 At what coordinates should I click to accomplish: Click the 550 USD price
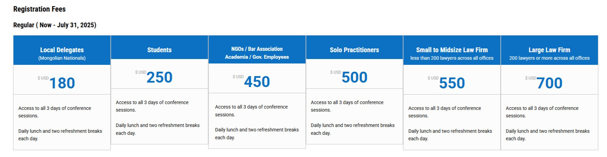click(452, 83)
